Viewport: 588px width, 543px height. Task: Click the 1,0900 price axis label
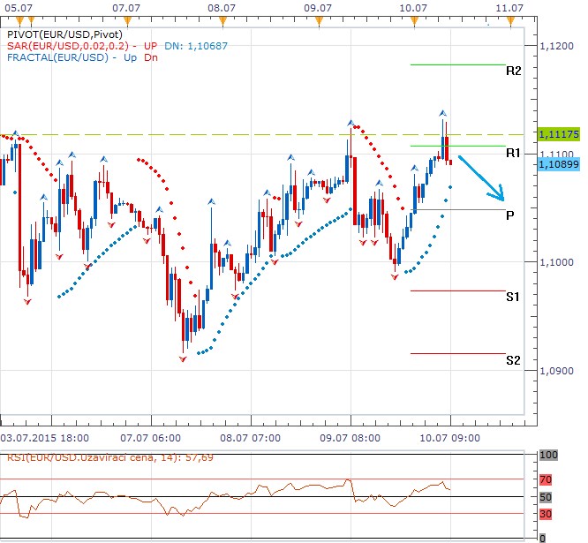coord(556,371)
